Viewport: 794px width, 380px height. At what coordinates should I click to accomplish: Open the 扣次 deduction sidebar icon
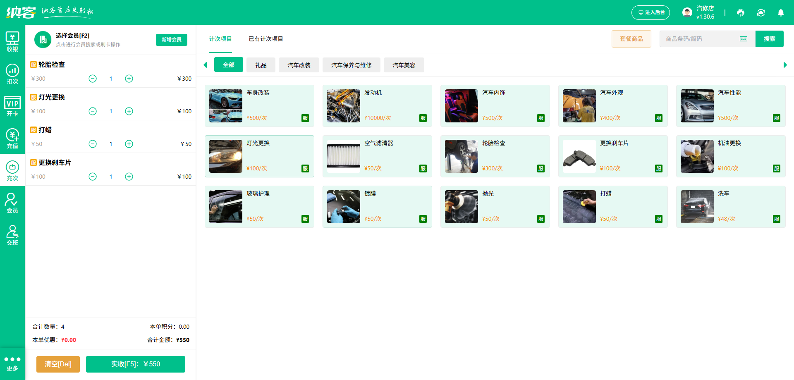(x=12, y=74)
